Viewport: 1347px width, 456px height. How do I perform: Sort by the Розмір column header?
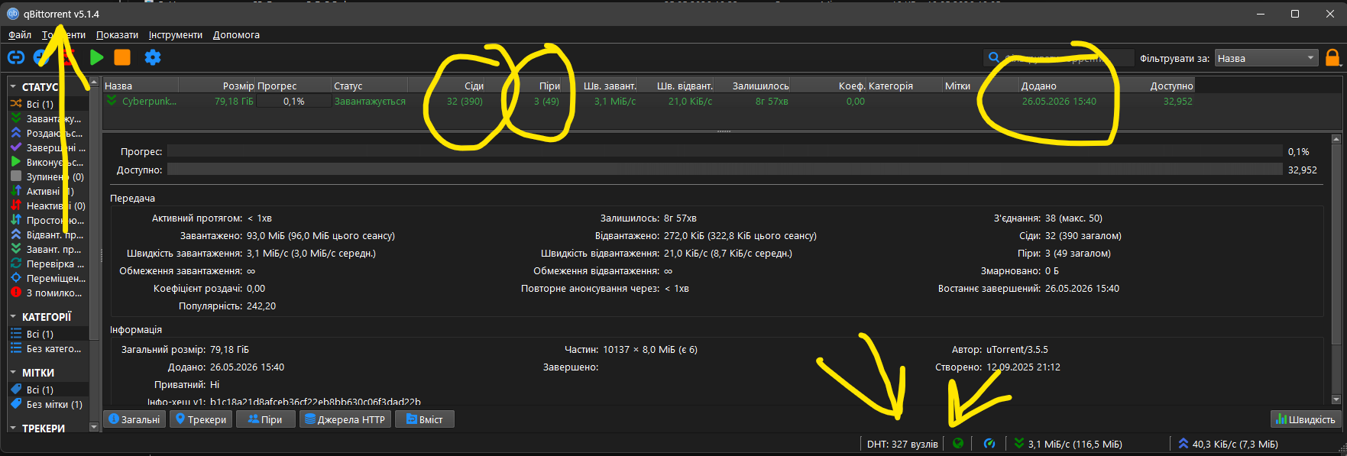(x=217, y=86)
